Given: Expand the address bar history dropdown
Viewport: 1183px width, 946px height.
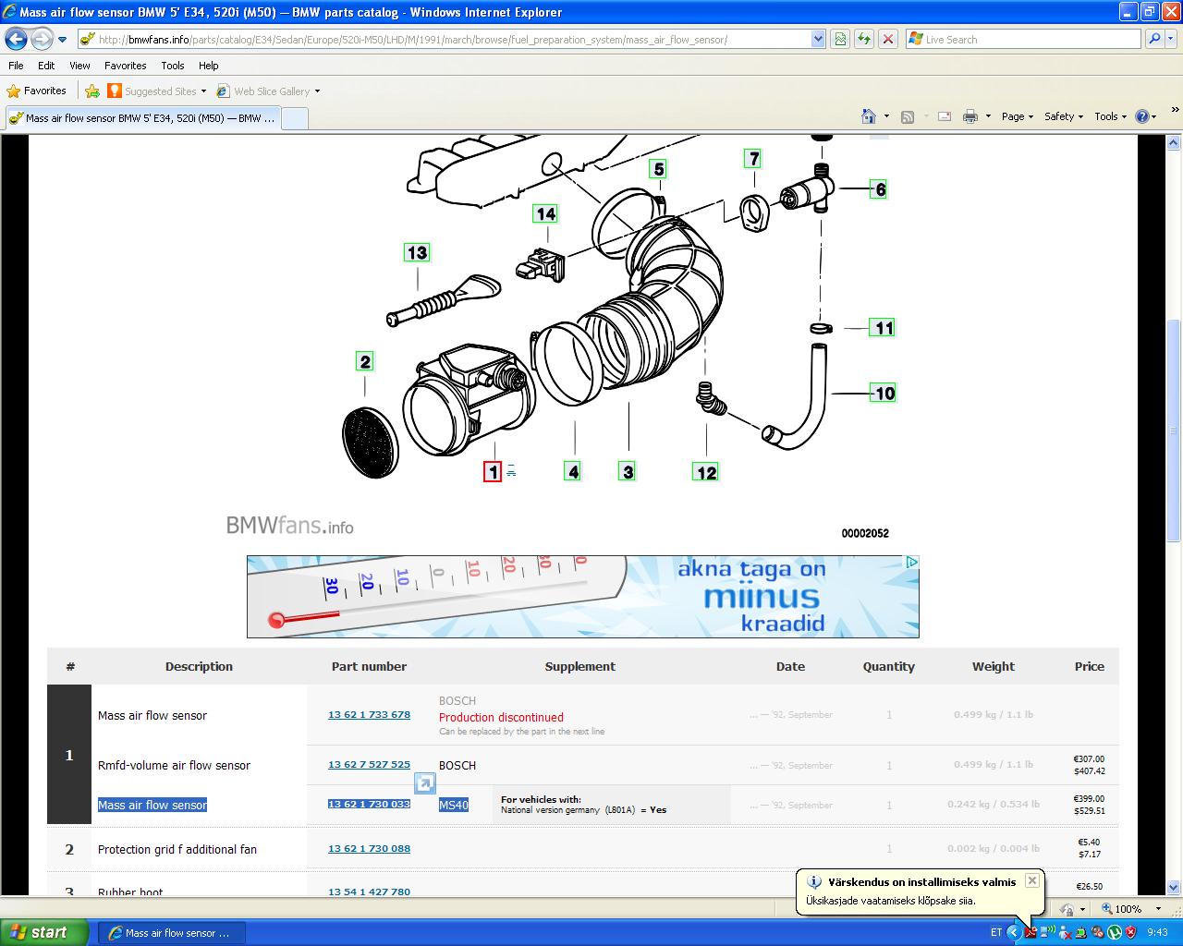Looking at the screenshot, I should point(818,40).
